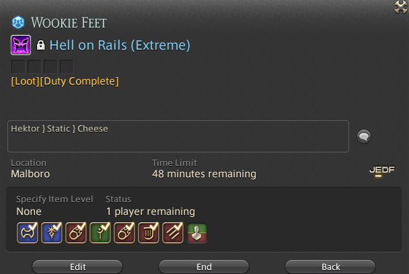Select the Dark Knight job slot icon
409x274 pixels.
[x=52, y=232]
